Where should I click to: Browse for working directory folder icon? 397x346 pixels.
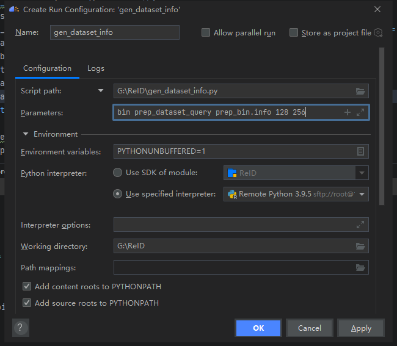360,247
